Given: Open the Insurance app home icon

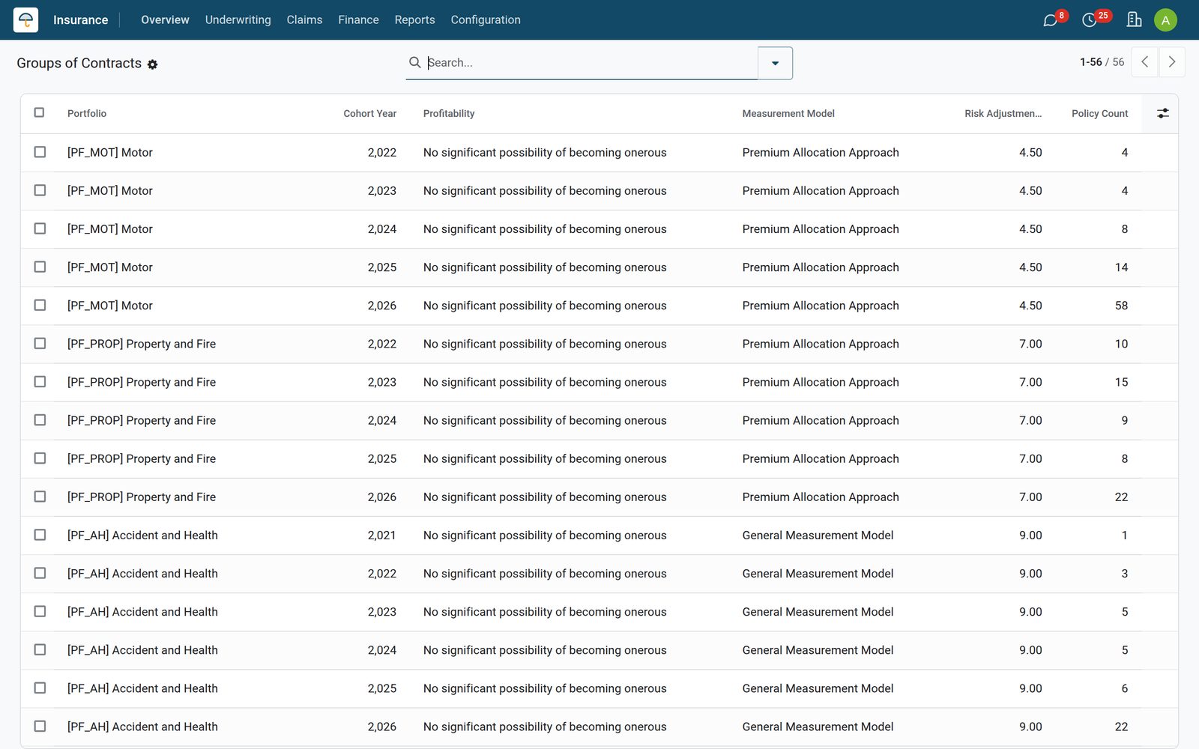Looking at the screenshot, I should 25,19.
